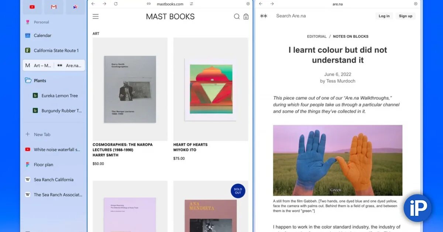Click New Tab in sidebar
Viewport: 443px width, 232px height.
[x=54, y=134]
